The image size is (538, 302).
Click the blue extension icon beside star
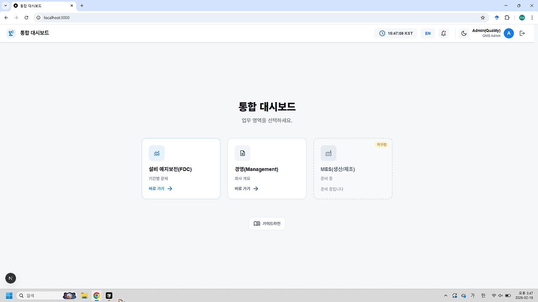[497, 18]
